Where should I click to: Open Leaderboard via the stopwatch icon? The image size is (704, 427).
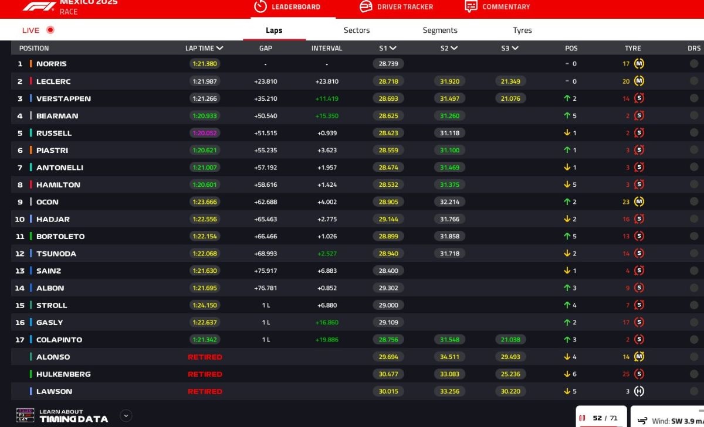click(x=260, y=6)
